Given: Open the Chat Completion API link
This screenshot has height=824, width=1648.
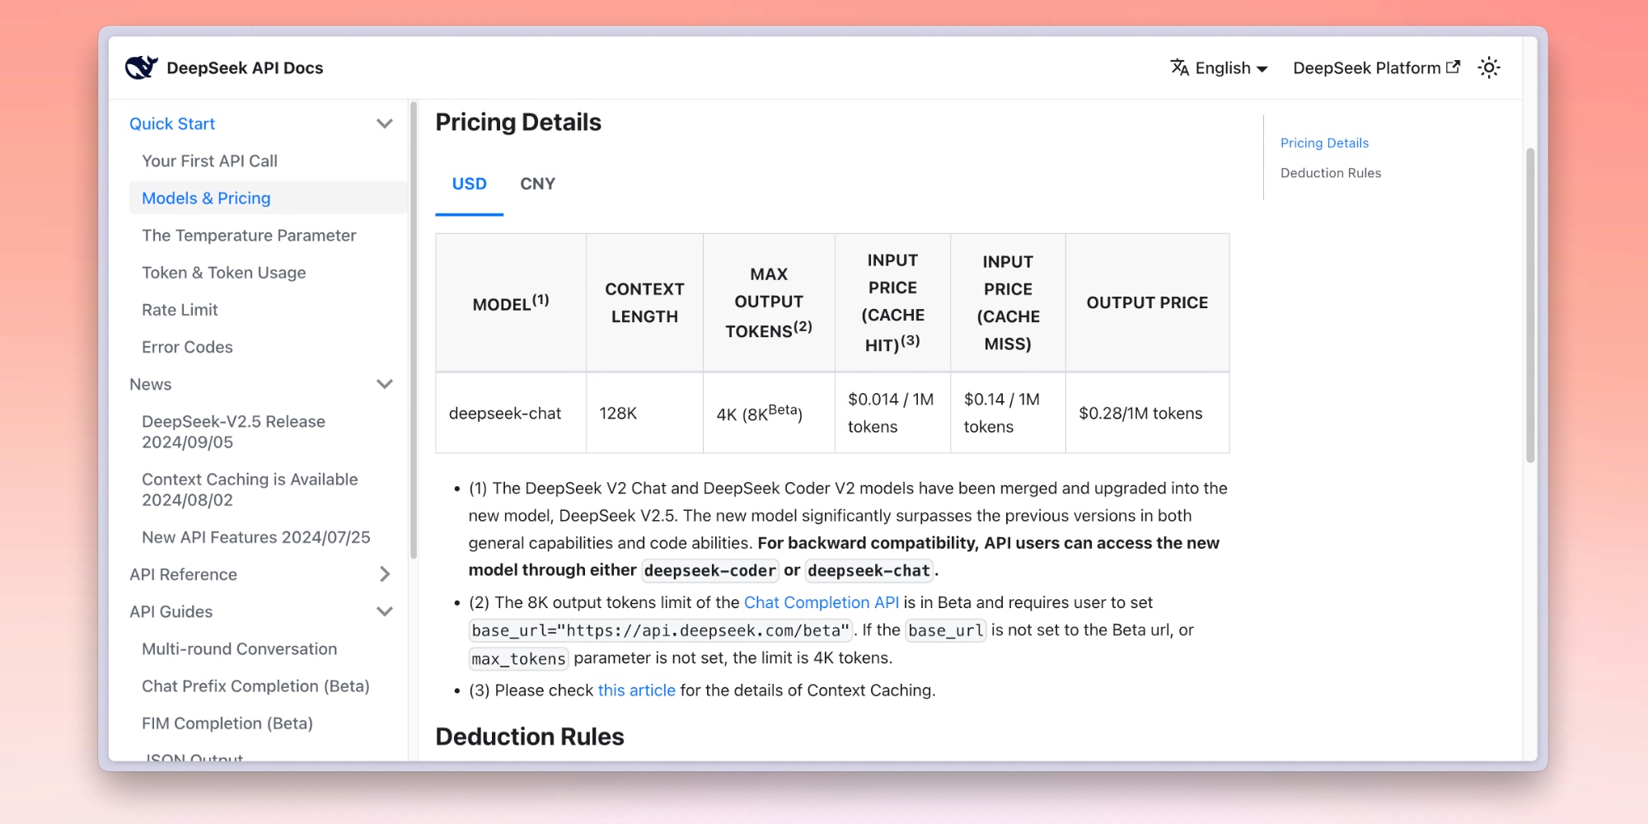Looking at the screenshot, I should [821, 602].
